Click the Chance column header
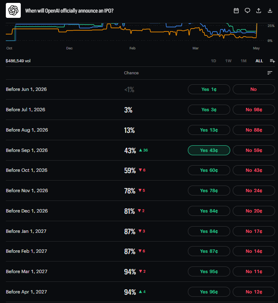The height and width of the screenshot is (303, 278). coord(131,73)
